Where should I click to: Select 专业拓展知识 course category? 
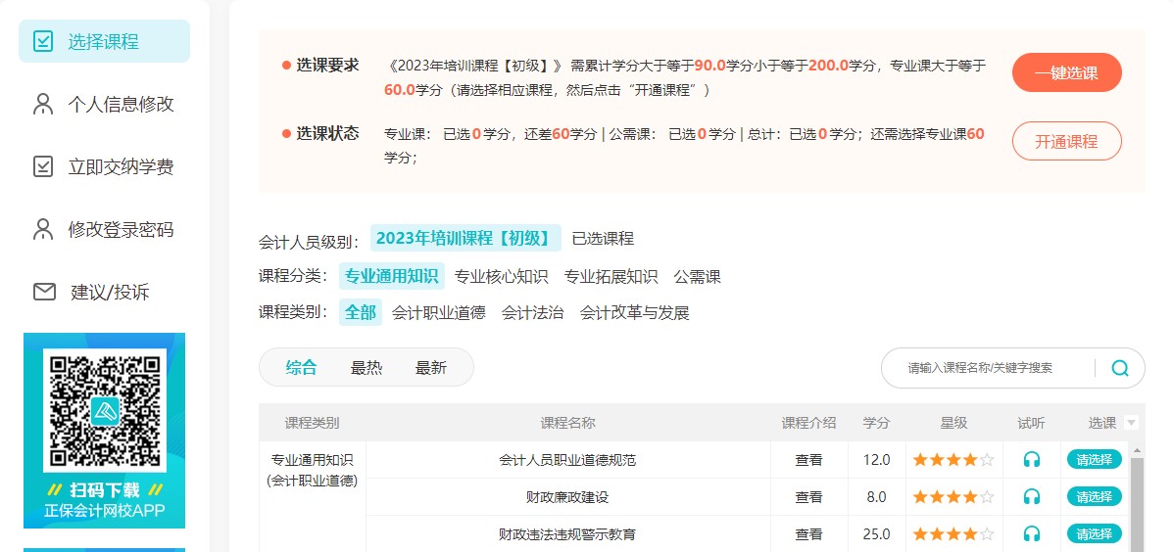tap(611, 276)
